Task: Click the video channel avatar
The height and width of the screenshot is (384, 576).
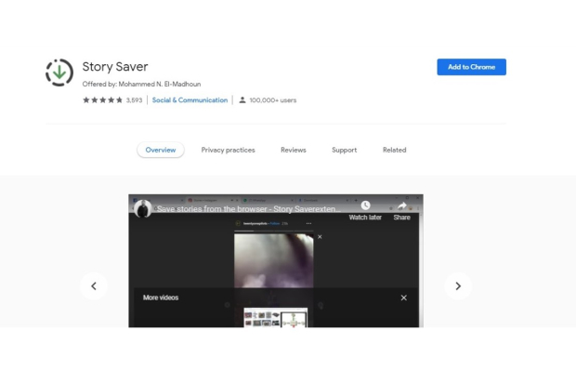Action: [x=143, y=208]
